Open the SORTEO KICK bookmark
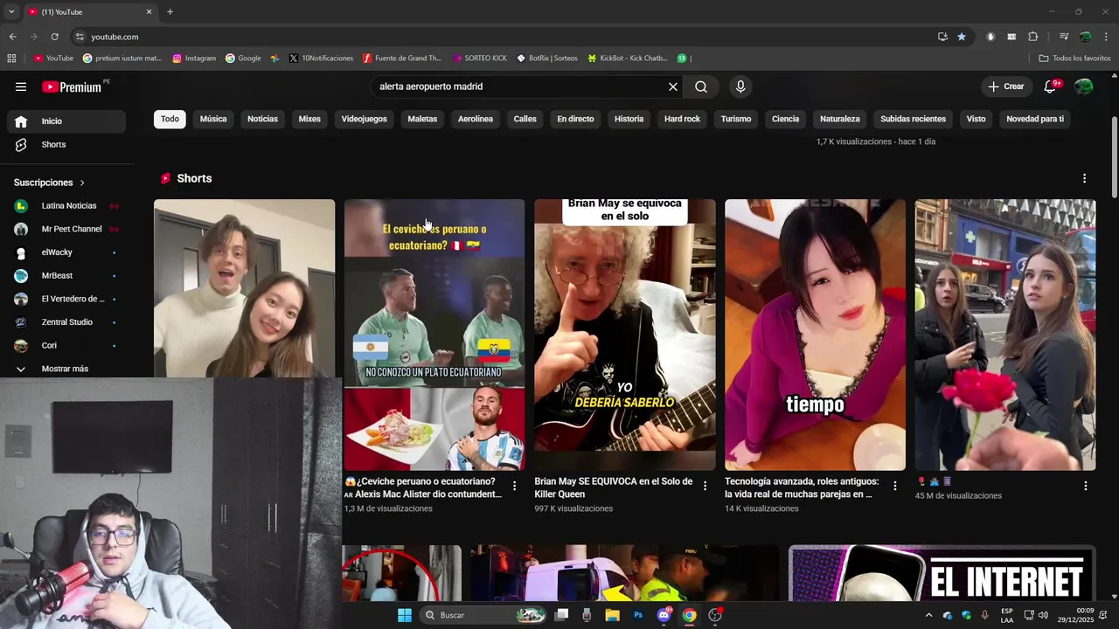This screenshot has width=1119, height=629. 480,59
